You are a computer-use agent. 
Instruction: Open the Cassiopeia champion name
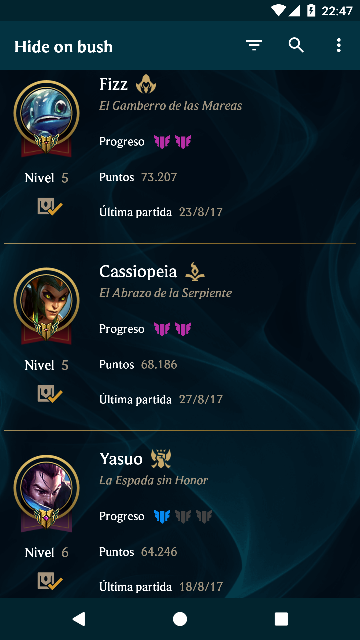(138, 272)
